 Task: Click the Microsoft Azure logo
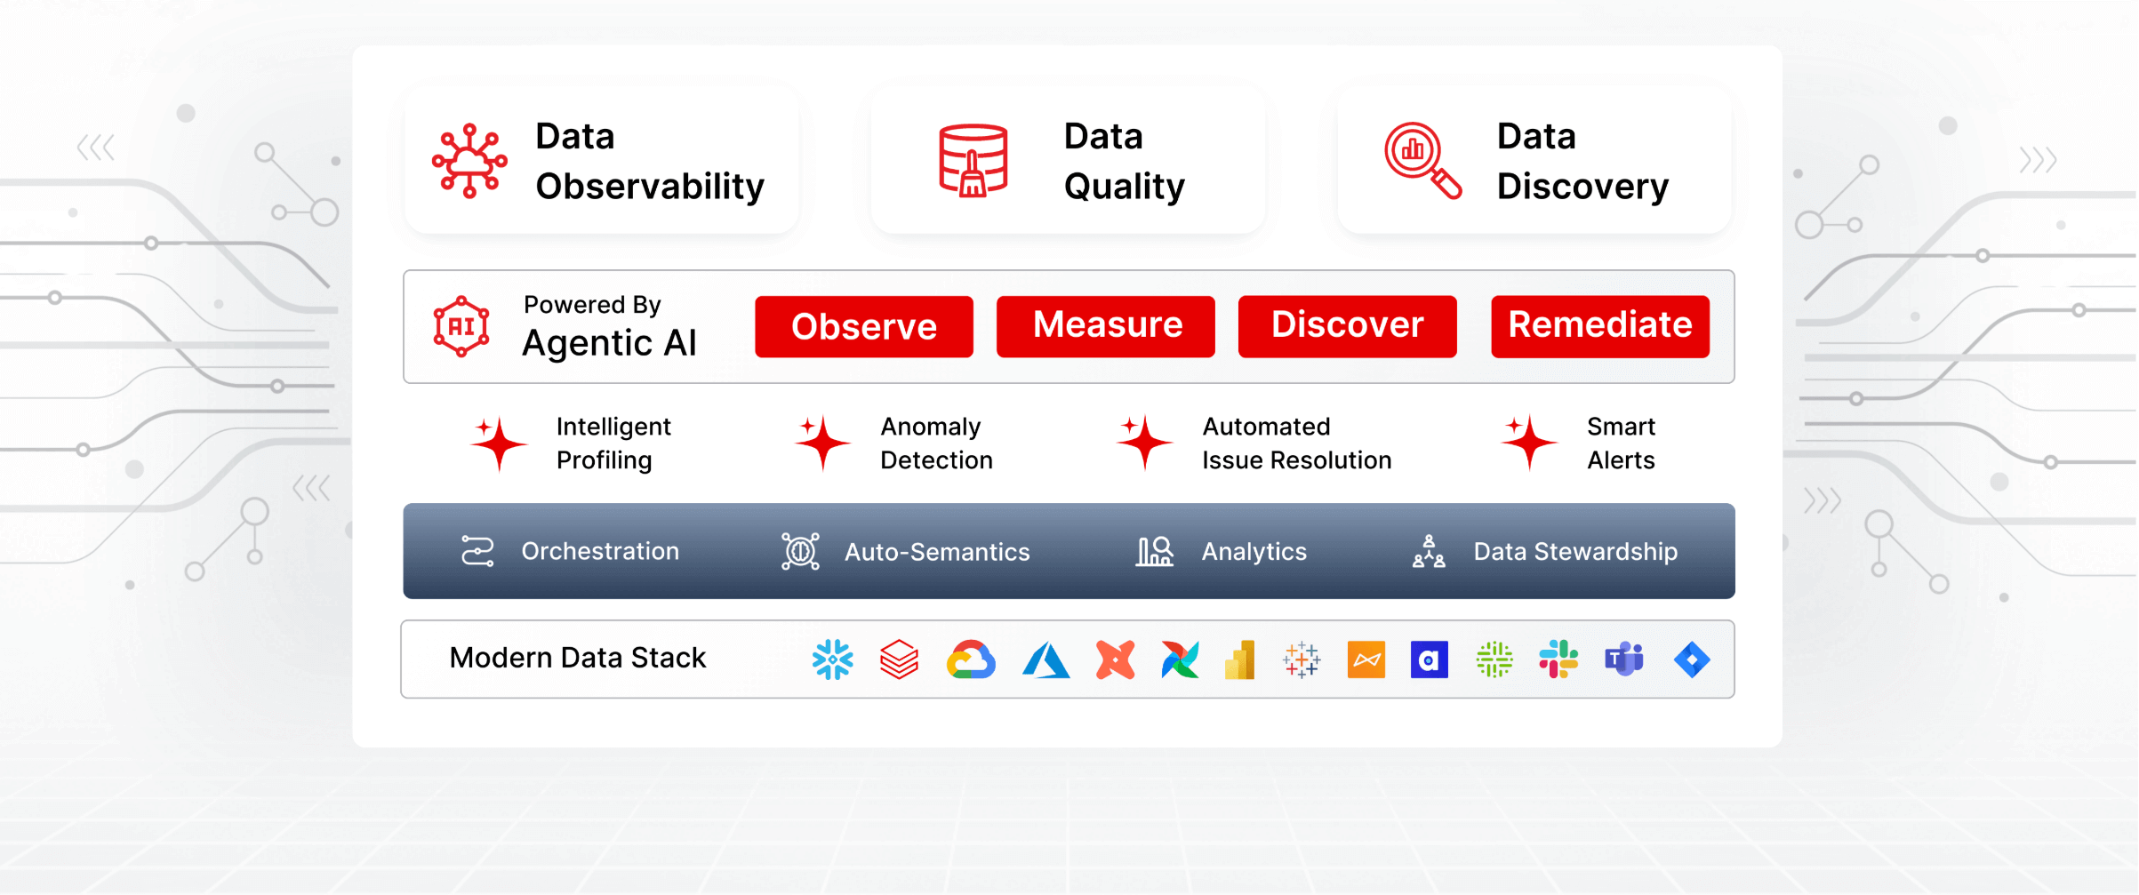point(1045,660)
